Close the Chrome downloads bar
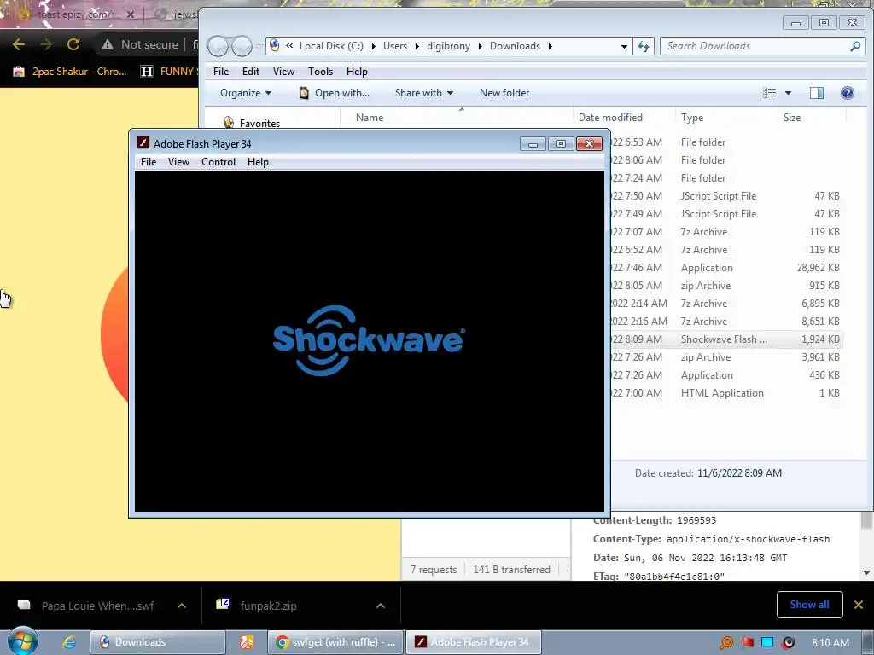 [859, 605]
